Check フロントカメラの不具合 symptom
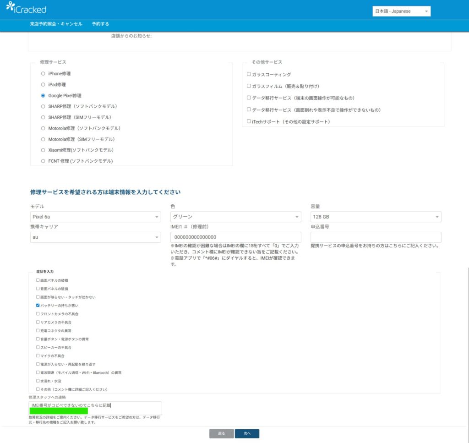 [x=38, y=314]
